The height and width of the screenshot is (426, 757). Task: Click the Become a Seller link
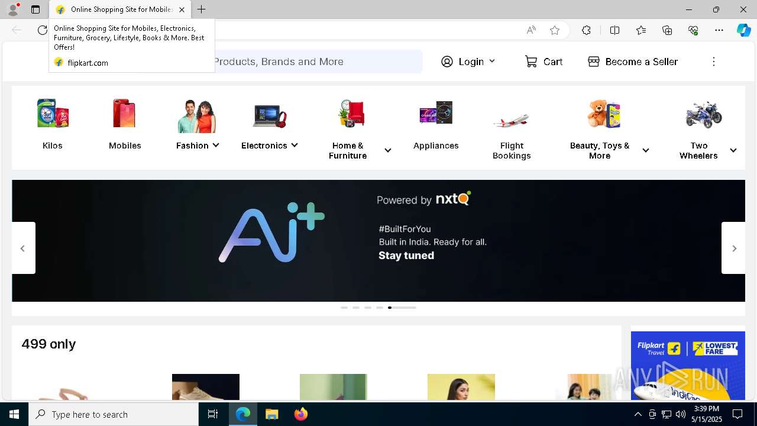coord(642,62)
